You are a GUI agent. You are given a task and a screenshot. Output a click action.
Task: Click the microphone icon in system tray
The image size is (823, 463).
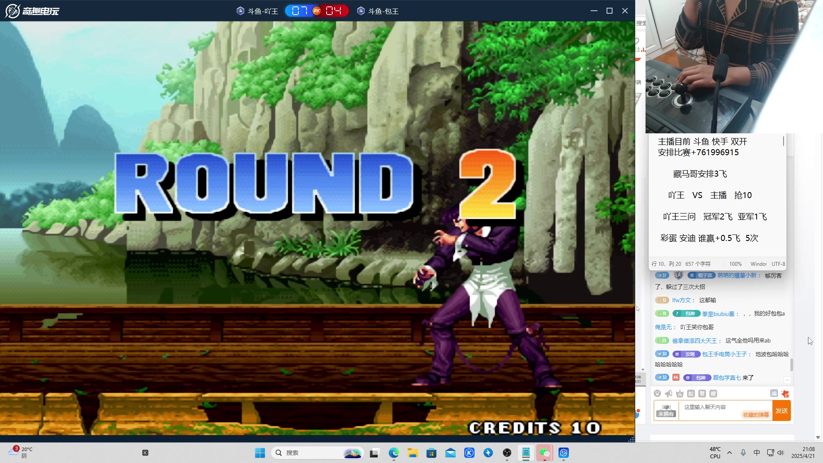point(743,453)
